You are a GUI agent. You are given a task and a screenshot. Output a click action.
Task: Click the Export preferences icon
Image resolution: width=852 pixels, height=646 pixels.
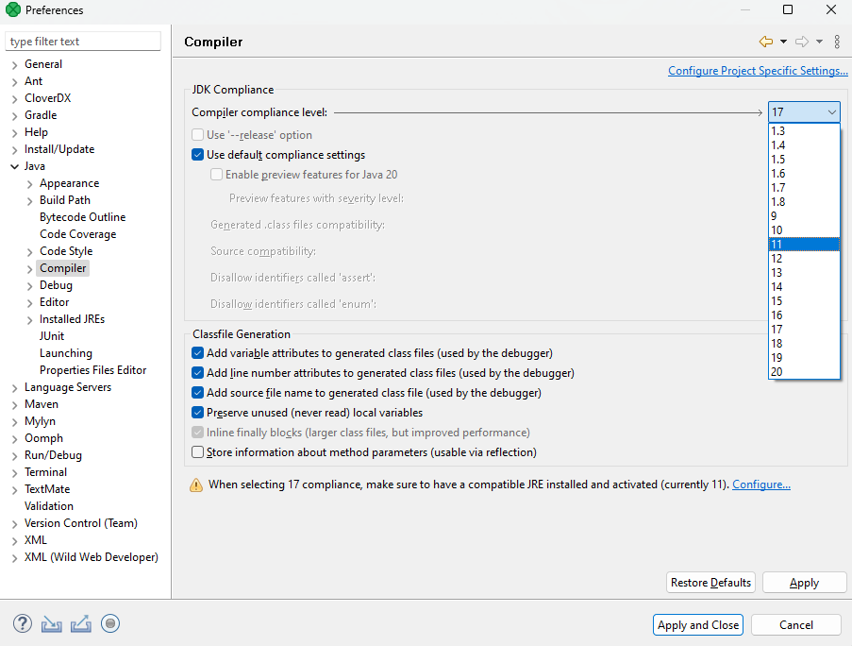80,623
